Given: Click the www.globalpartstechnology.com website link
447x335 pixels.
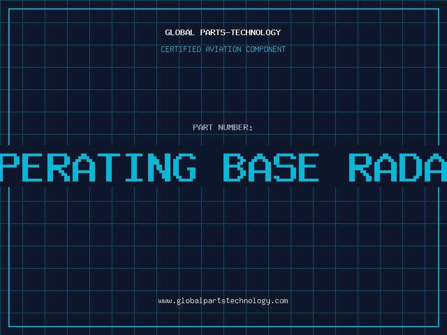Looking at the screenshot, I should click(223, 301).
